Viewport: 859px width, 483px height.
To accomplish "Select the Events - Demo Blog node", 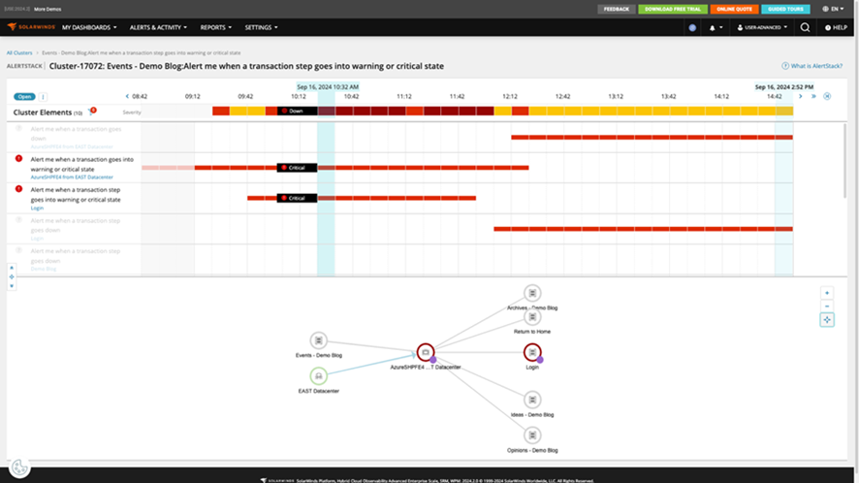I will (x=318, y=340).
